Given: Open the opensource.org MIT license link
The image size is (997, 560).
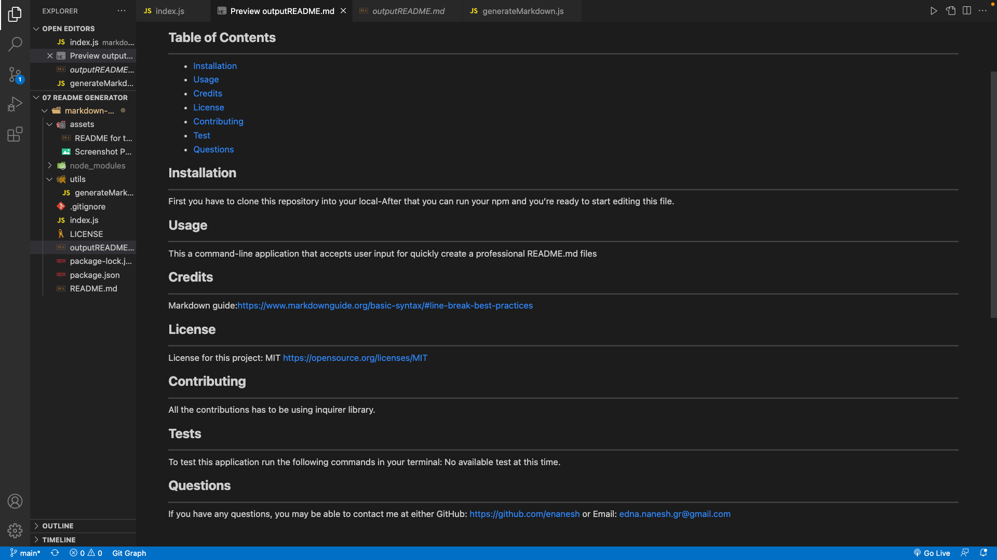Looking at the screenshot, I should point(355,358).
